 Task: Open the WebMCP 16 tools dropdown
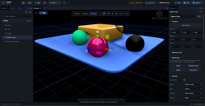[165, 3]
